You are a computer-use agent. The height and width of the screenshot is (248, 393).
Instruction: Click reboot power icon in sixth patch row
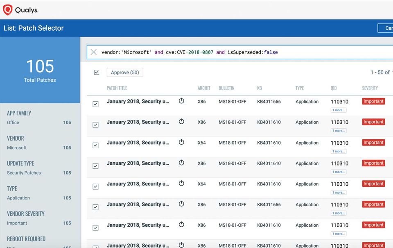click(181, 204)
